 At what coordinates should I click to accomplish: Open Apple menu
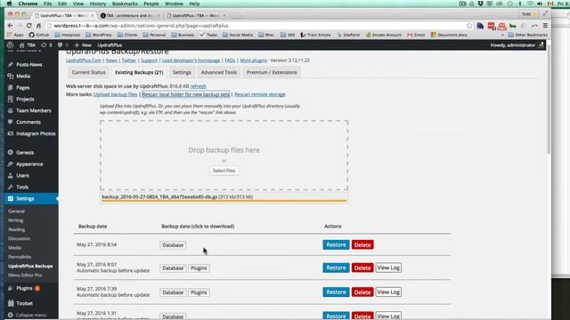pos(10,4)
